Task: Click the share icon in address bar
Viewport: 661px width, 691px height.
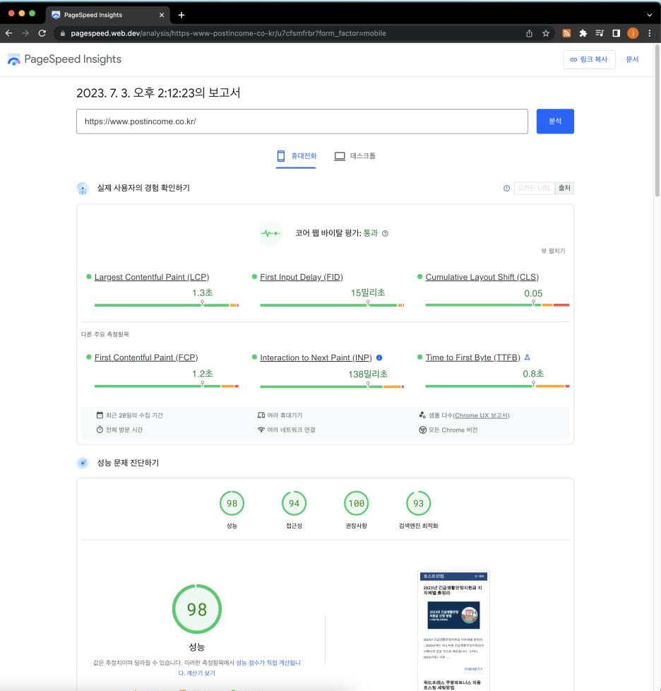Action: 530,33
